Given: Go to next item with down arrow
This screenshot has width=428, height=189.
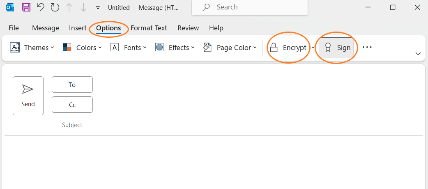Looking at the screenshot, I should pos(83,8).
